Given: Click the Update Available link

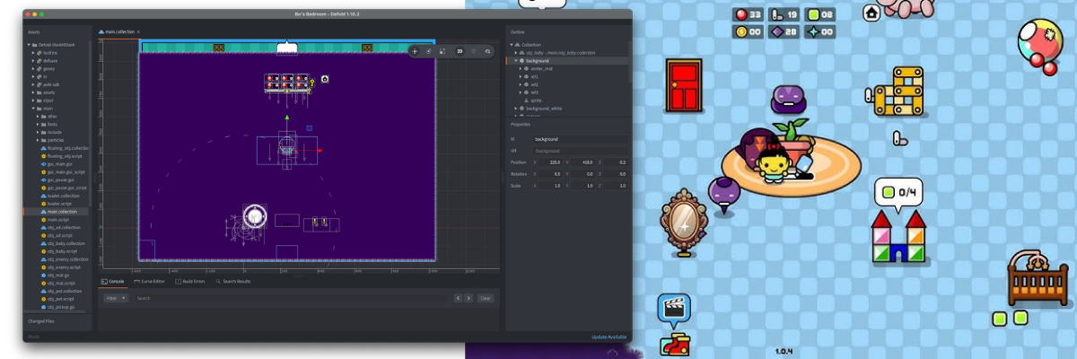Looking at the screenshot, I should coord(609,337).
